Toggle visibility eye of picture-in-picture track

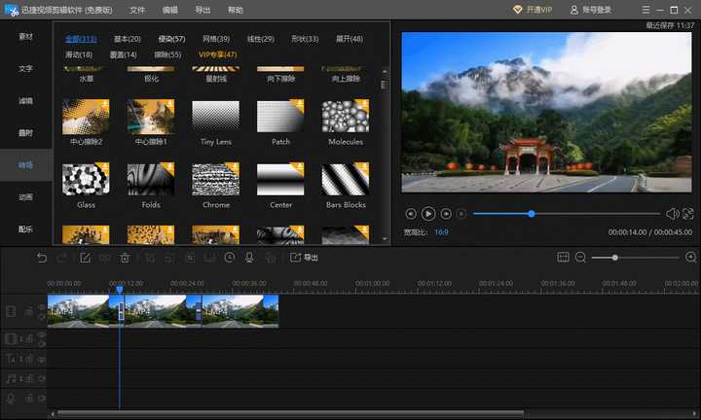click(x=42, y=334)
